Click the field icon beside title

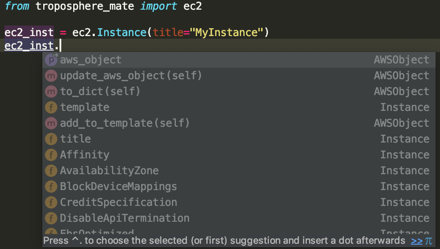click(x=52, y=139)
